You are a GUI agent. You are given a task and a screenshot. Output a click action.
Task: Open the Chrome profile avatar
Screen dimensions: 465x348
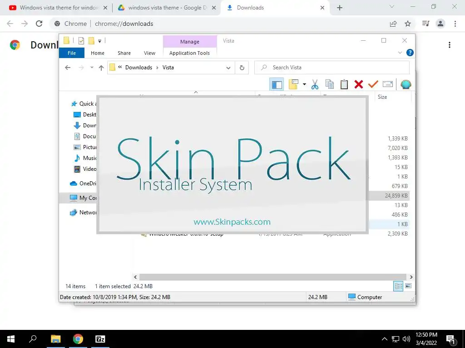[x=440, y=24]
